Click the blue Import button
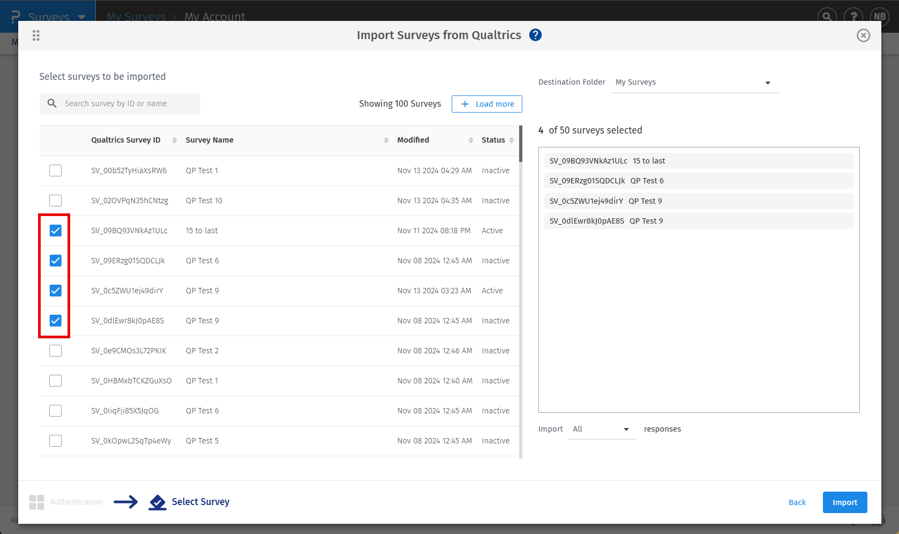The height and width of the screenshot is (534, 899). (x=844, y=502)
